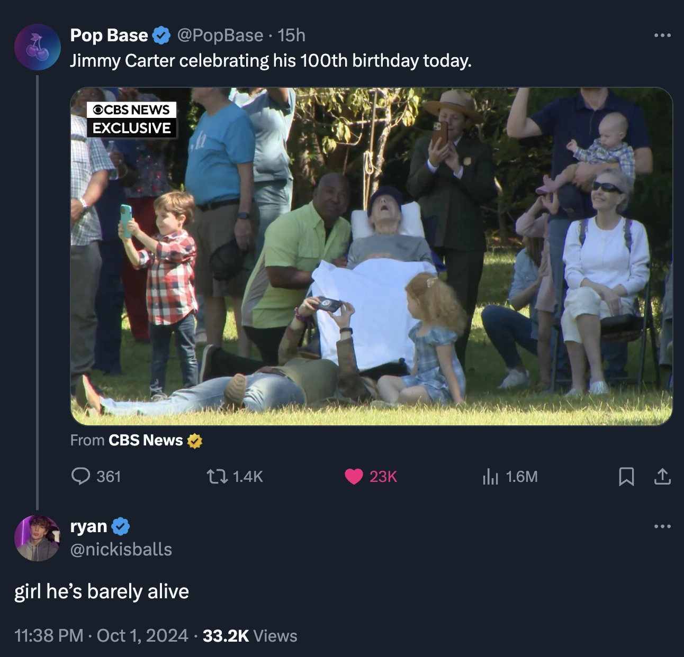Screen dimensions: 684x657
Task: Click Pop Base blue verified badge
Action: click(x=161, y=35)
